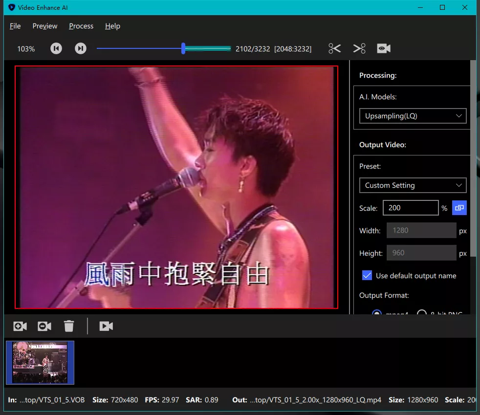Remove the video with the minus-camera icon
This screenshot has height=415, width=480.
[44, 326]
